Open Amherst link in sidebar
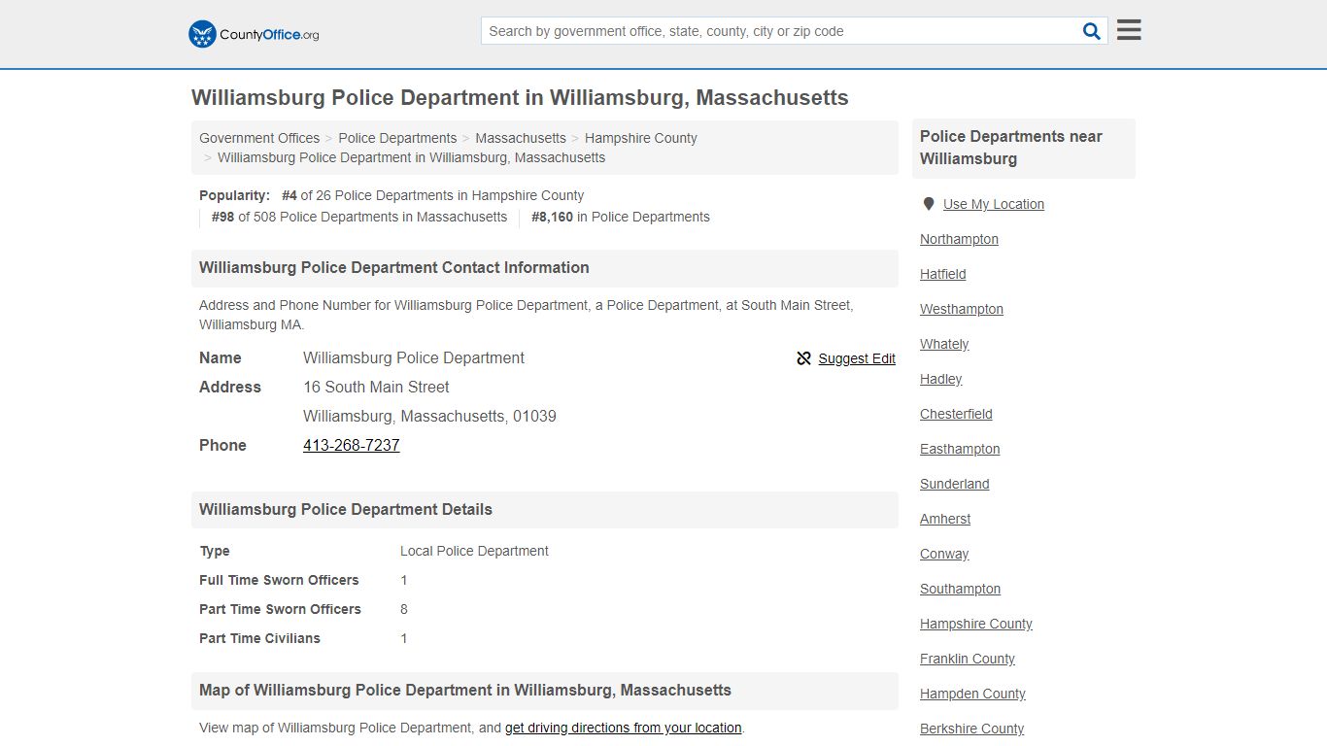This screenshot has width=1327, height=746. (945, 519)
